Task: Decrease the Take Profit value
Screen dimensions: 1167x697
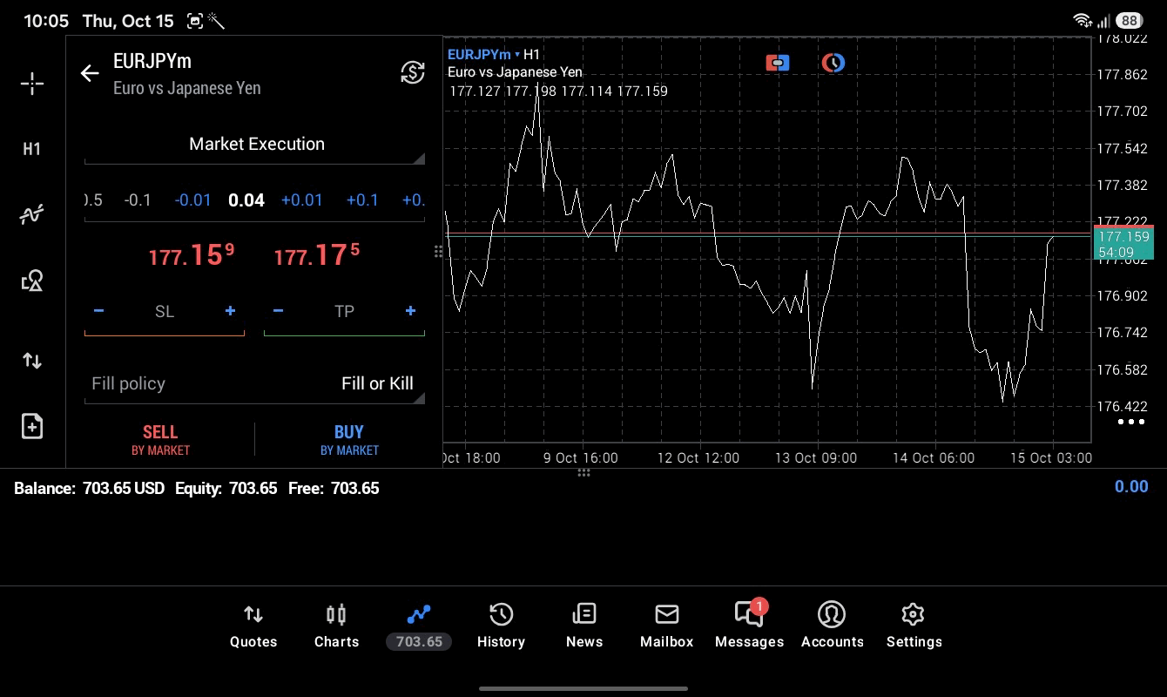Action: (278, 311)
